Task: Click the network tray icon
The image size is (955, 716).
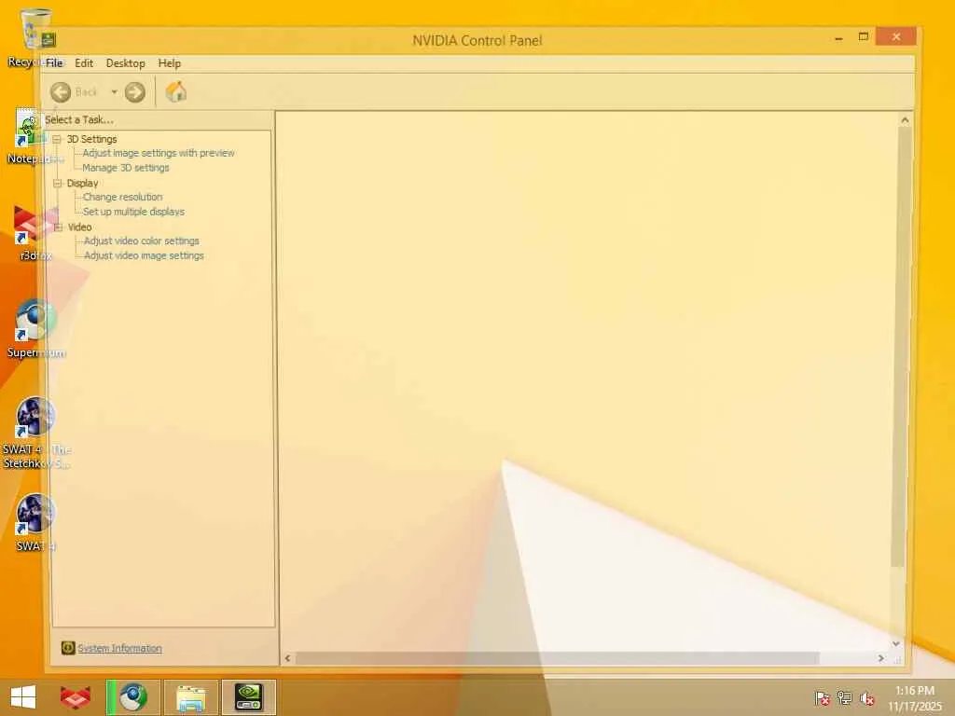Action: [844, 697]
